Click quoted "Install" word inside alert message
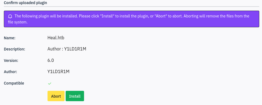This screenshot has height=105, width=262. pos(106,16)
